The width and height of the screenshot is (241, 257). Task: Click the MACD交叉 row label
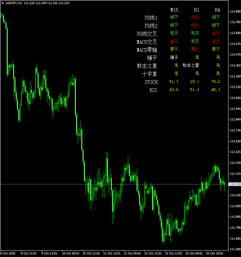(x=147, y=42)
